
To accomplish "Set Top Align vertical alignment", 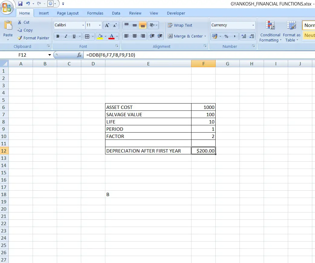I will [x=127, y=25].
